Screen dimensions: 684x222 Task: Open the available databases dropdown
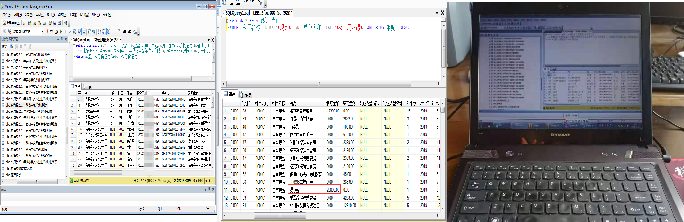[43, 31]
